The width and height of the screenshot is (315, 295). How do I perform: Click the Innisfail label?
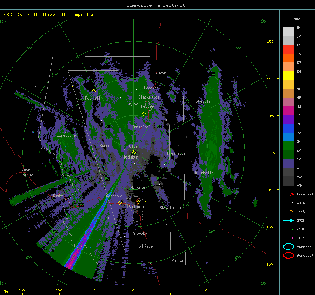pos(141,127)
